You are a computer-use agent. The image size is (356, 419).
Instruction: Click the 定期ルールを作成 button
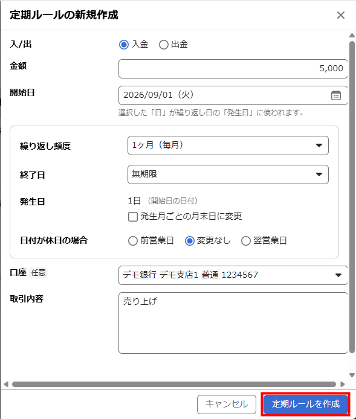click(305, 404)
